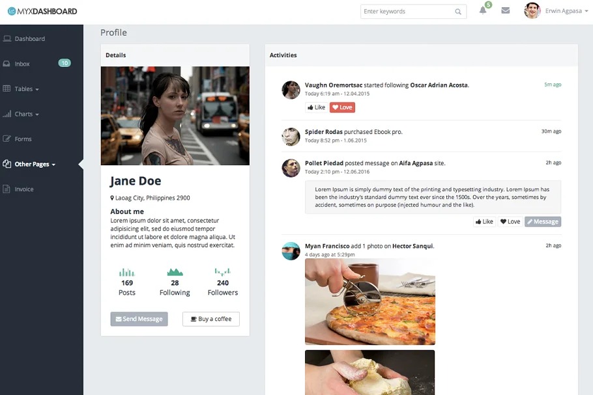Toggle Like on Pollet Piedad's post
593x395 pixels.
(484, 221)
